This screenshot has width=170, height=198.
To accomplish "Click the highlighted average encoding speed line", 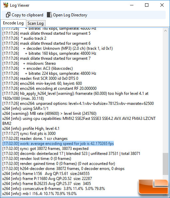I will (x=58, y=144).
